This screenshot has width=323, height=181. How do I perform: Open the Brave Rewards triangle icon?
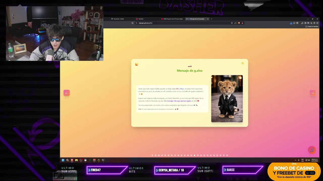242,23
